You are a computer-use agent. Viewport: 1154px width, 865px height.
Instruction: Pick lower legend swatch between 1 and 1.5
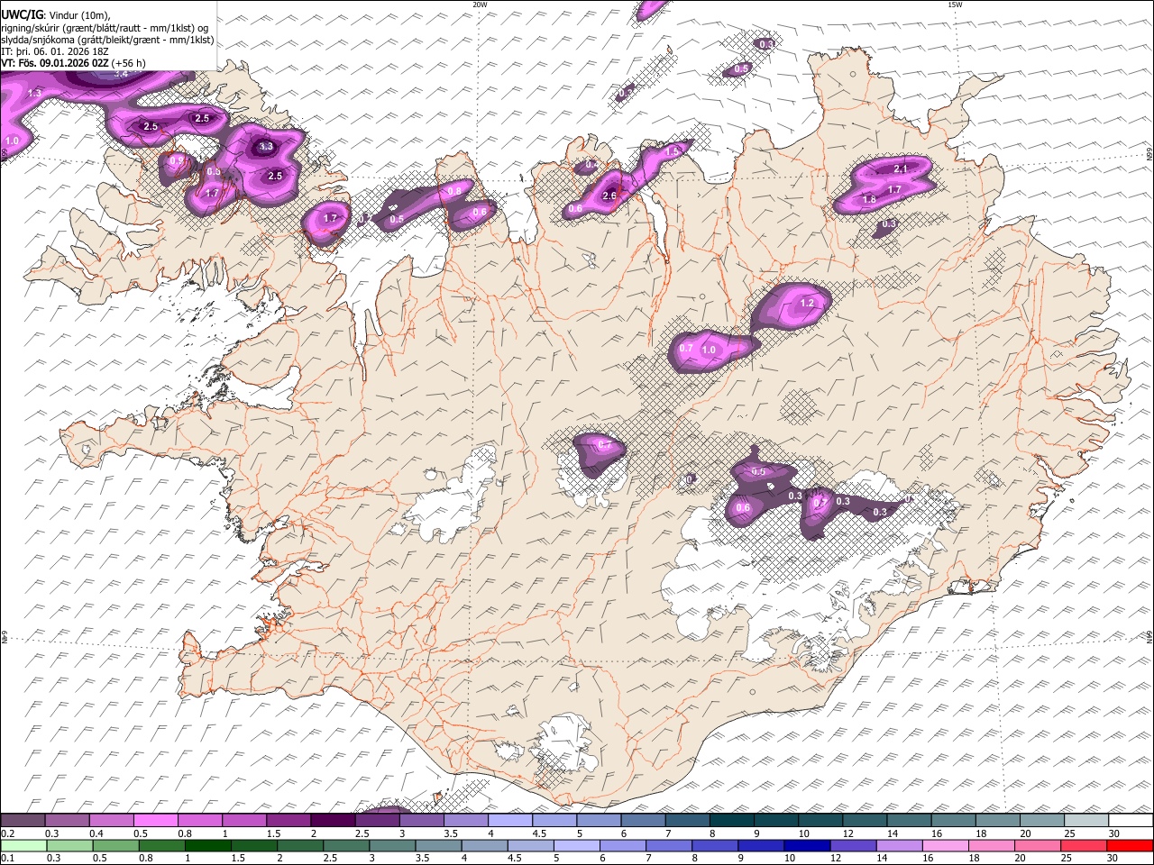click(207, 845)
